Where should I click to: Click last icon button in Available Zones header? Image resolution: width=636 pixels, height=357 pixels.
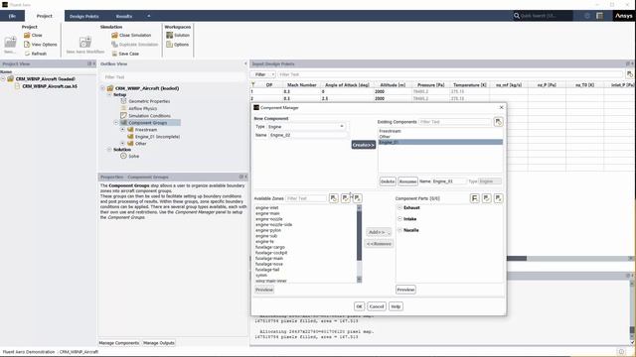pyautogui.click(x=357, y=198)
